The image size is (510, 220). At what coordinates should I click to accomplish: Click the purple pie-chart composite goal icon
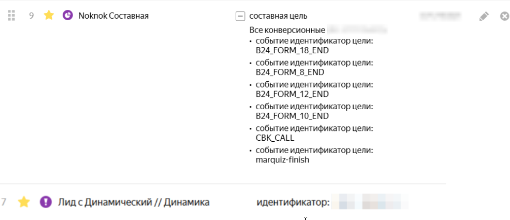point(68,15)
